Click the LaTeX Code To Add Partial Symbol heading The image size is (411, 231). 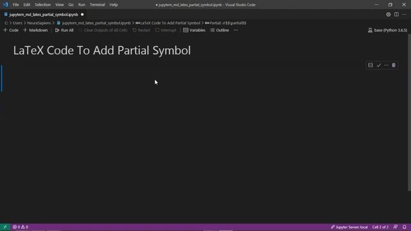pos(102,50)
